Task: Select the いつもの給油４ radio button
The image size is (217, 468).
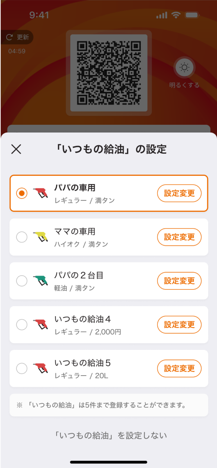Action: [x=22, y=324]
